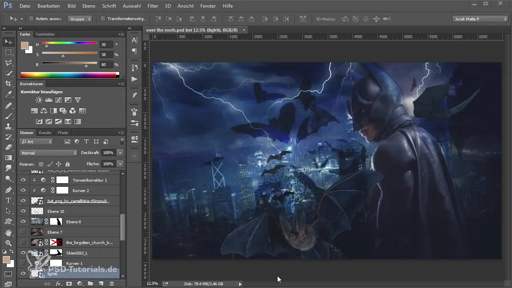Viewport: 512px width, 288px height.
Task: Open the Ansicht menu
Action: click(186, 6)
